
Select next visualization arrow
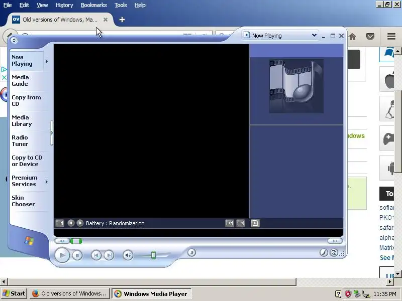(x=80, y=223)
